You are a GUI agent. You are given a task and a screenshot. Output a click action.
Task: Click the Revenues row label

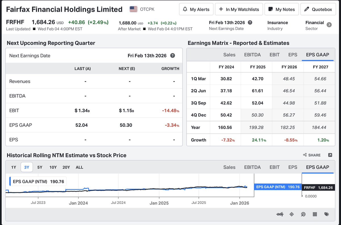(x=20, y=81)
